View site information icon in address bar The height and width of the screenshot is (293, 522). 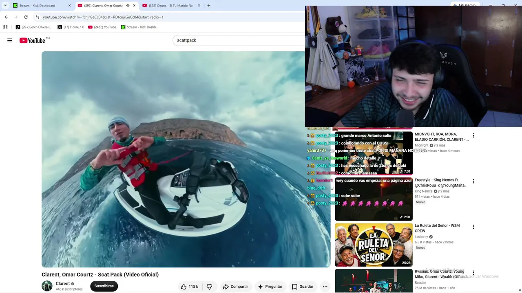[x=37, y=17]
